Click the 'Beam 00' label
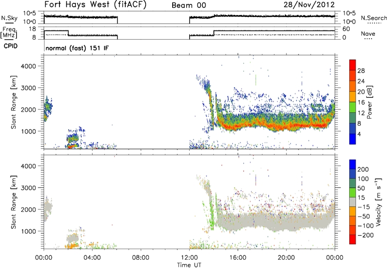This screenshot has width=387, height=268. tap(189, 5)
